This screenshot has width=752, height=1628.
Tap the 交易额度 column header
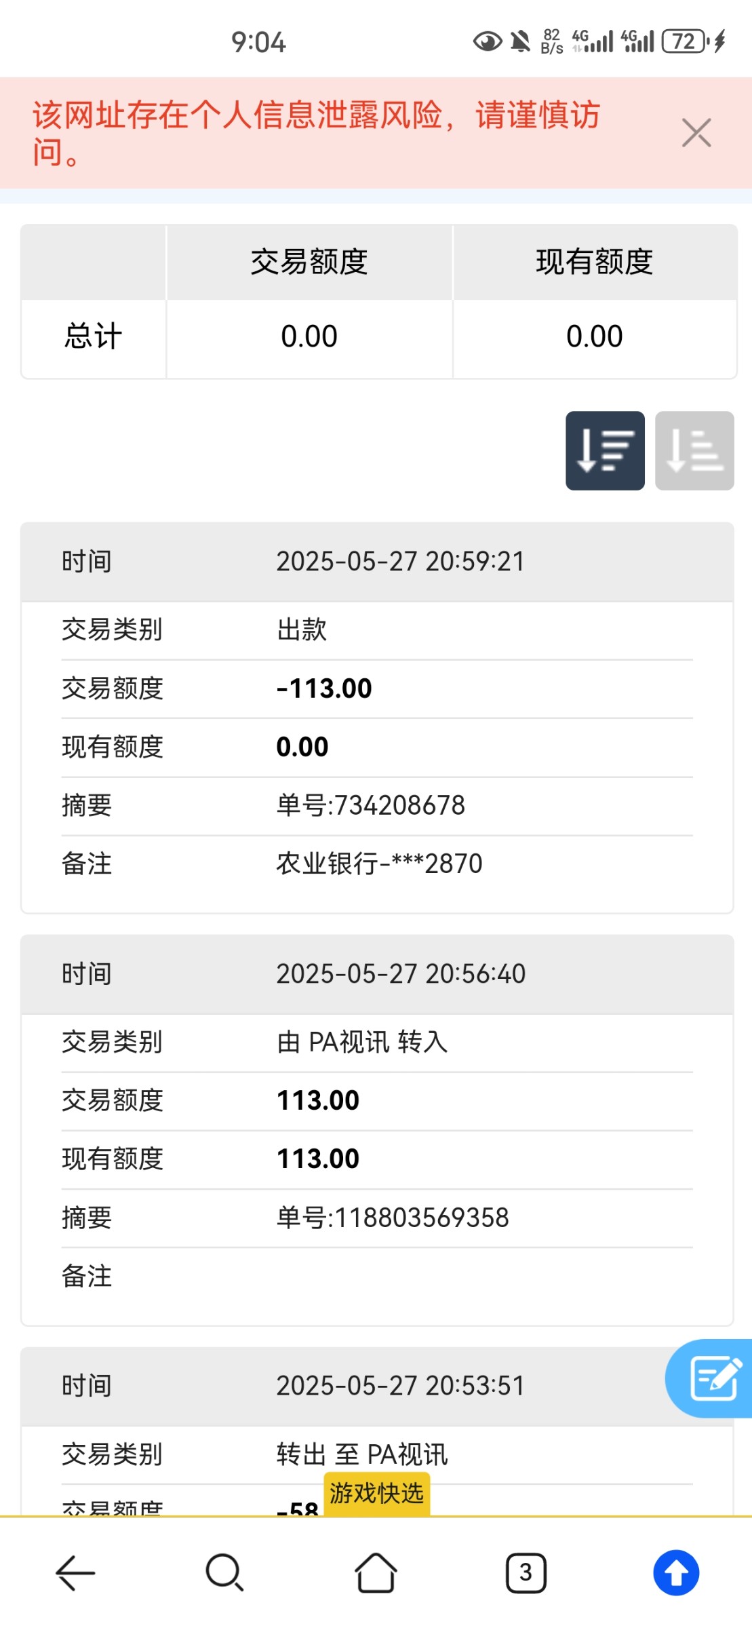(x=309, y=262)
